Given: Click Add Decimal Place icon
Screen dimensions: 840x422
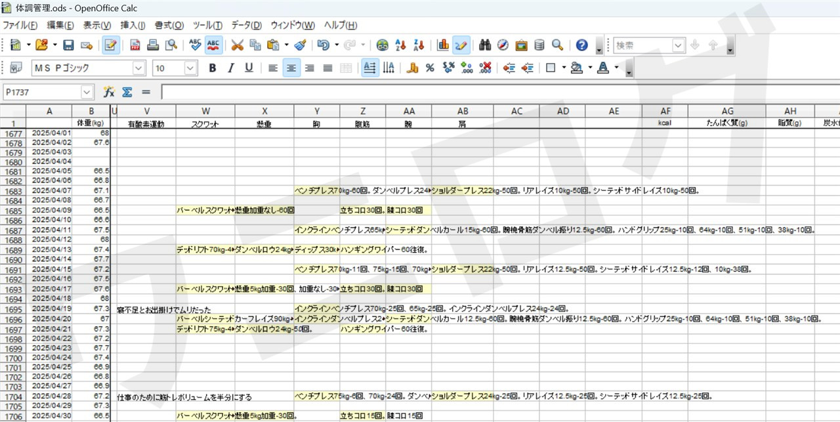Looking at the screenshot, I should [467, 68].
